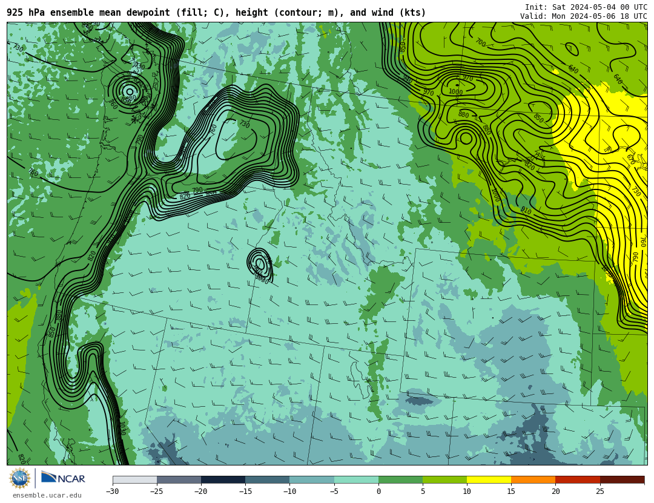Click the 25 colorbar tick label
This screenshot has width=654, height=503.
click(x=599, y=491)
